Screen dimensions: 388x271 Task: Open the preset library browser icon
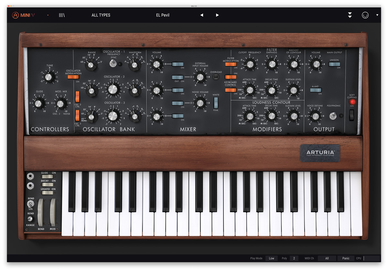pos(61,15)
